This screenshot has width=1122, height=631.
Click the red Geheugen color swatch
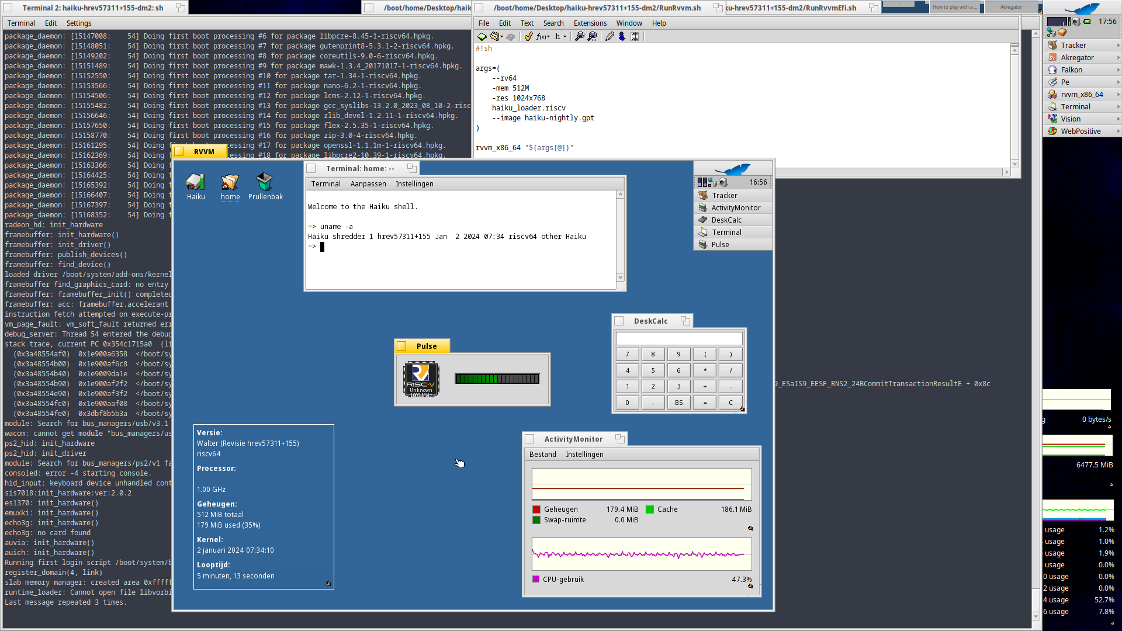tap(536, 509)
